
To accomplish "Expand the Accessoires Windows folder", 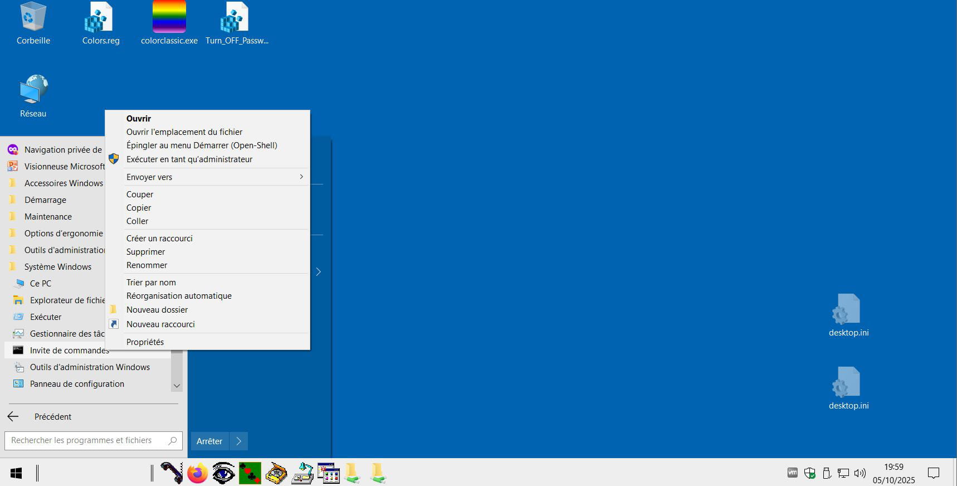I will point(64,183).
